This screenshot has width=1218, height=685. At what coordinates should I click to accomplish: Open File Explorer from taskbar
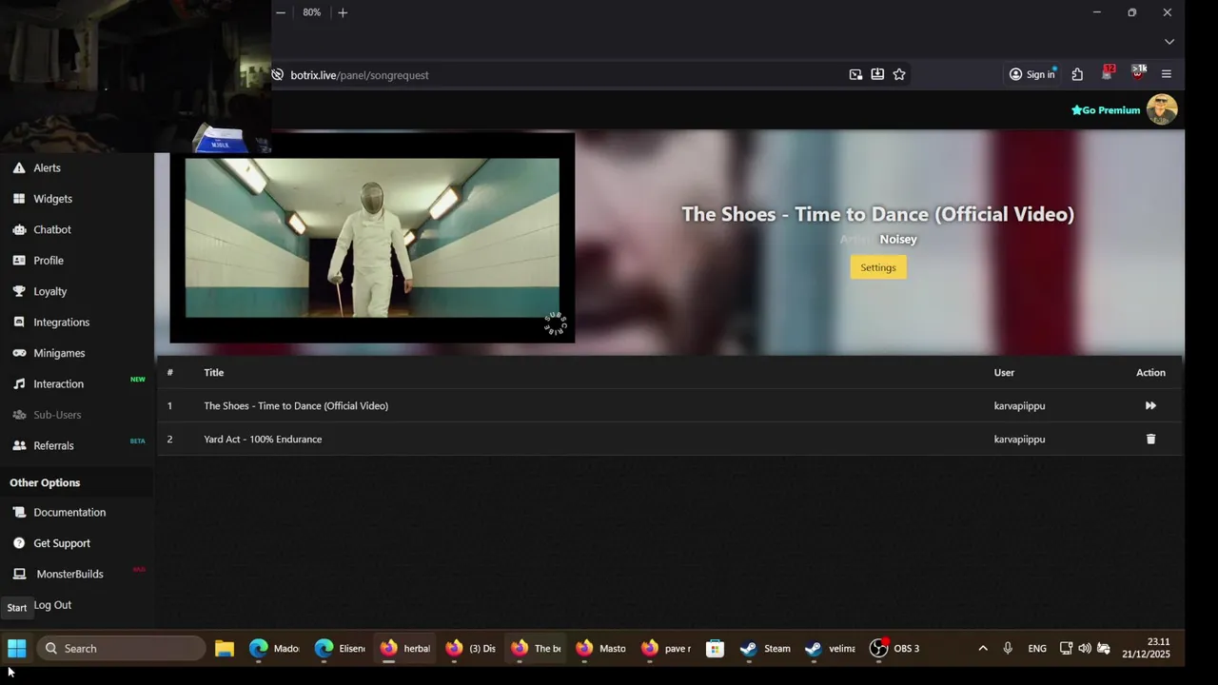pos(224,649)
